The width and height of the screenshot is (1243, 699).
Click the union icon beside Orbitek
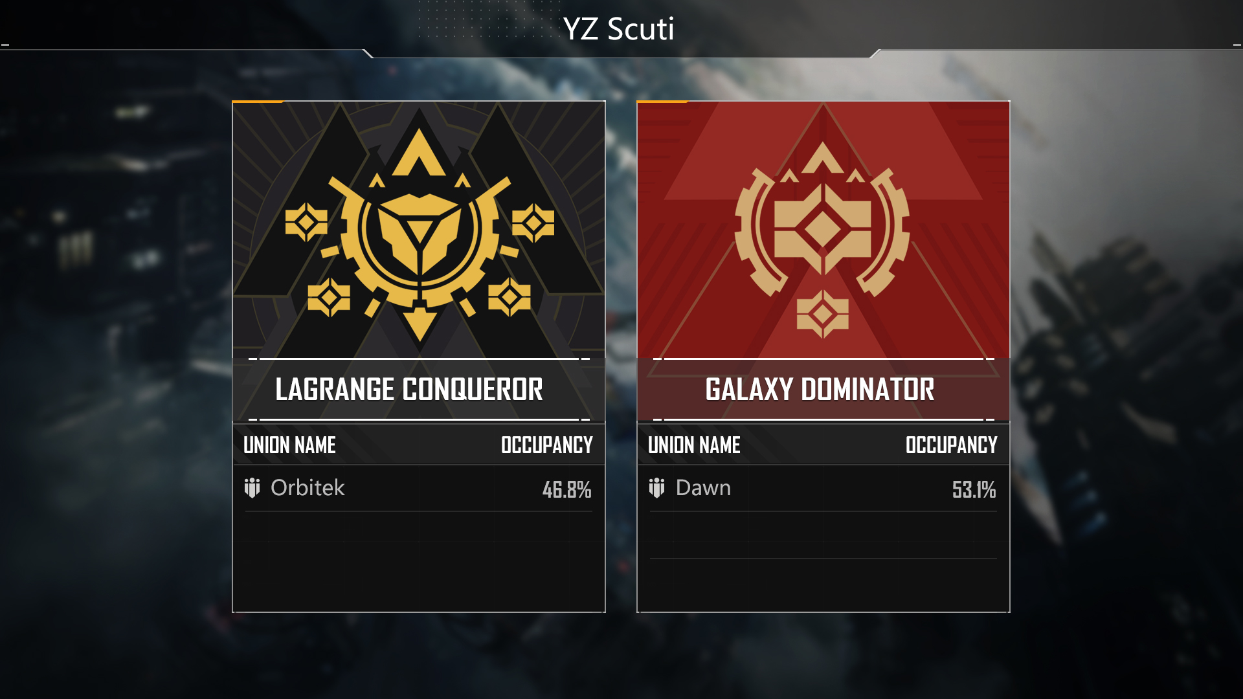(x=252, y=488)
